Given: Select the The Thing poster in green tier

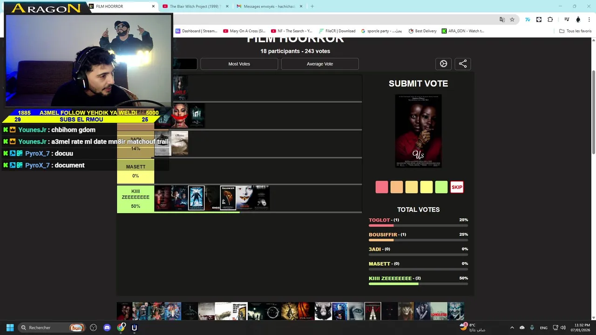Looking at the screenshot, I should (x=196, y=198).
